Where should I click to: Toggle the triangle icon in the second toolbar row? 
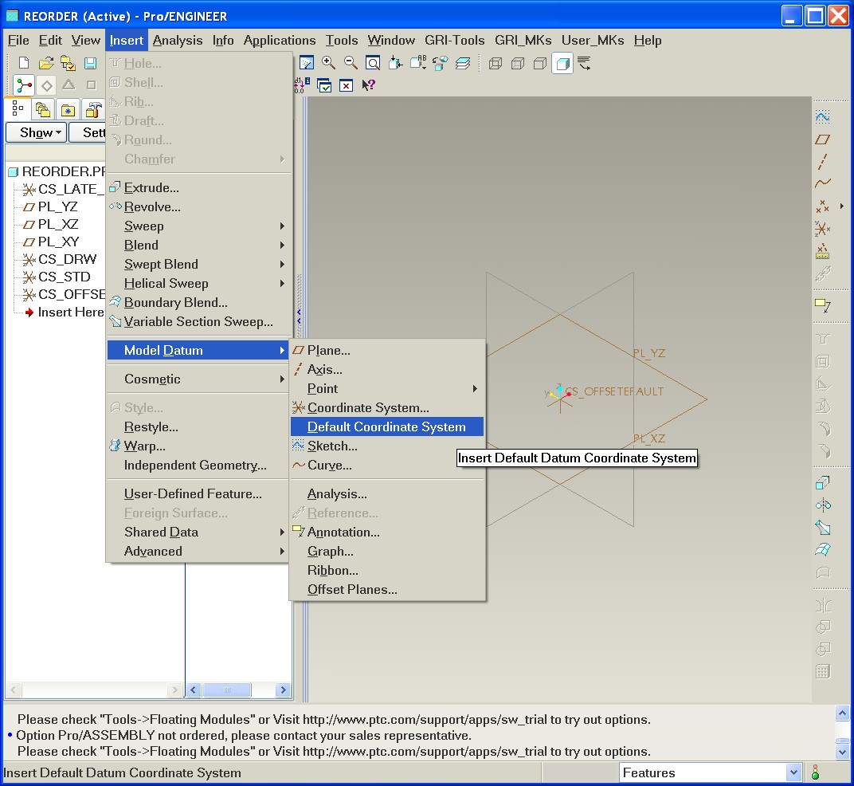(69, 85)
